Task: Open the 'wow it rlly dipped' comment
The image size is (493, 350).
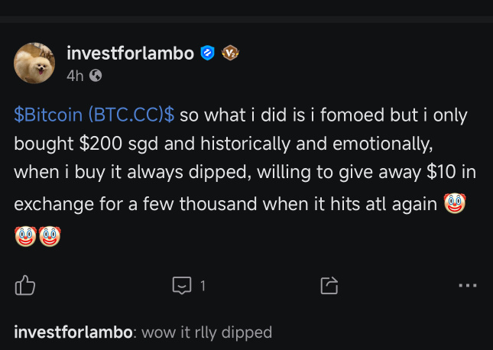Action: 206,332
